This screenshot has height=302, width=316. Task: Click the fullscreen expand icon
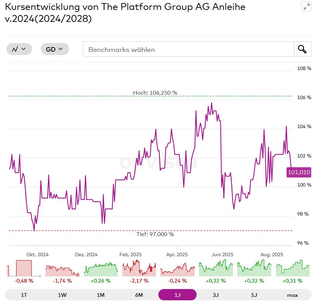tap(306, 7)
